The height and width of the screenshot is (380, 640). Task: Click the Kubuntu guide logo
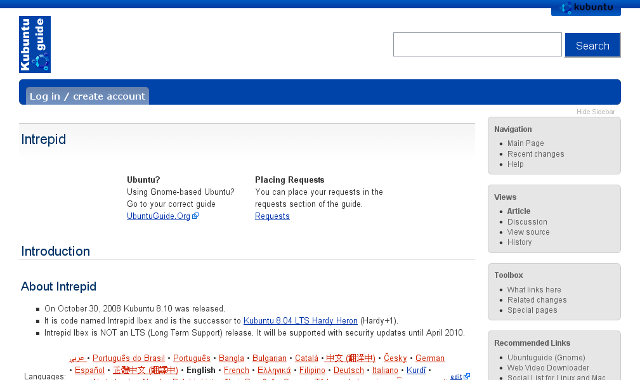point(35,44)
